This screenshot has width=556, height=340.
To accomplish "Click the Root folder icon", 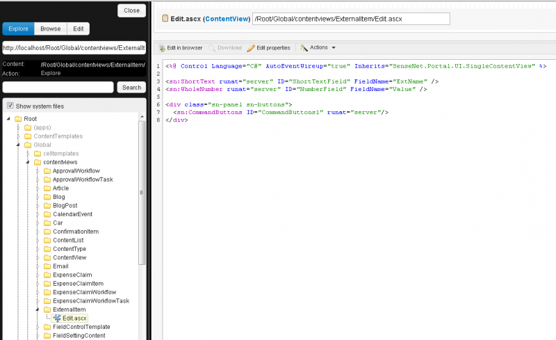I will pos(18,119).
